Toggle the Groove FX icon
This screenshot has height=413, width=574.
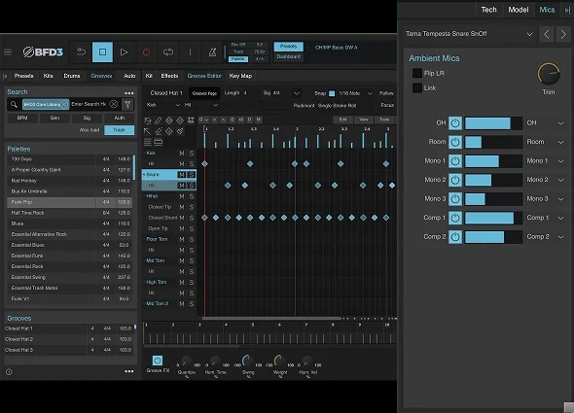[x=158, y=361]
